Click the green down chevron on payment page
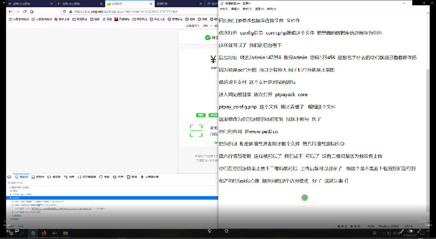 pyautogui.click(x=216, y=142)
